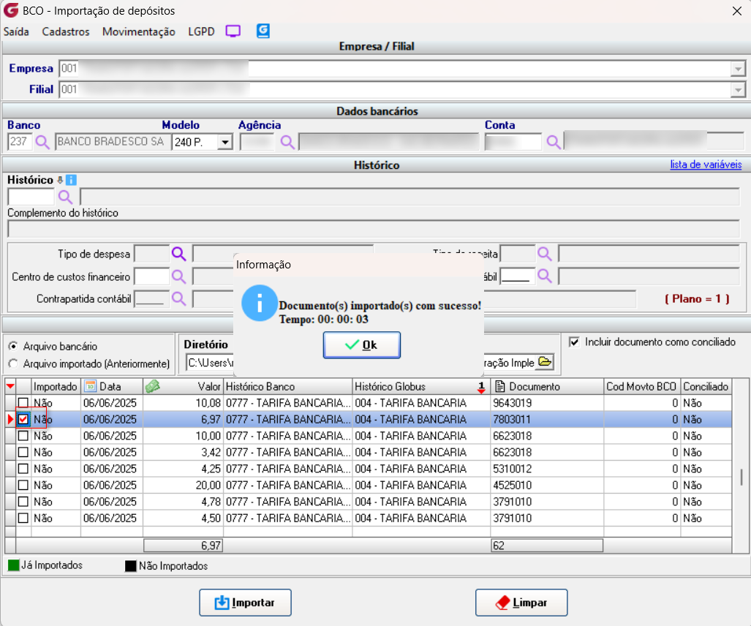The height and width of the screenshot is (626, 751).
Task: Click green Já Importados legend swatch
Action: [13, 565]
